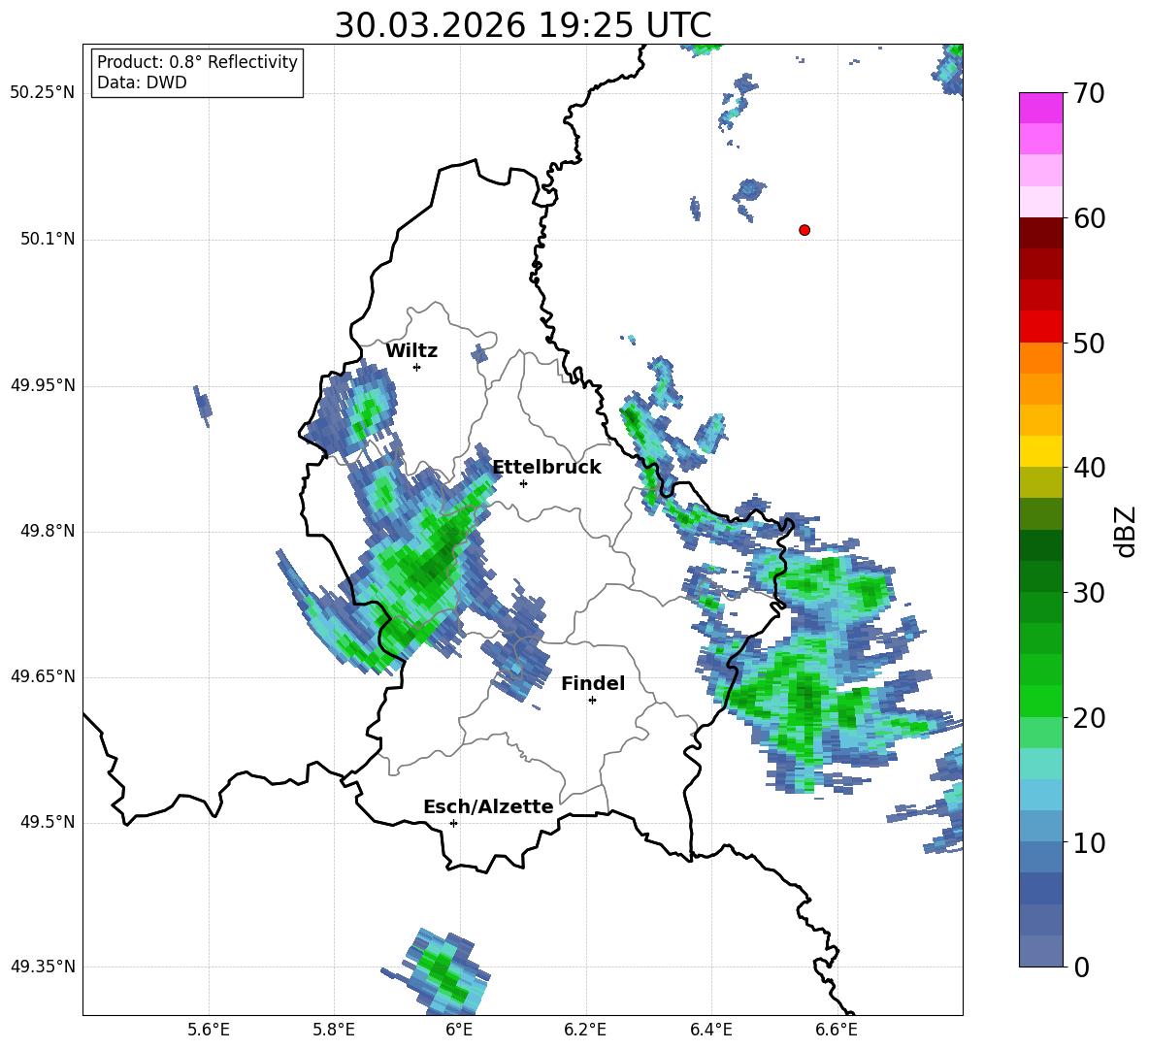This screenshot has height=1049, width=1149.
Task: Click the magenta top segment of the colorbar
Action: tap(1040, 109)
